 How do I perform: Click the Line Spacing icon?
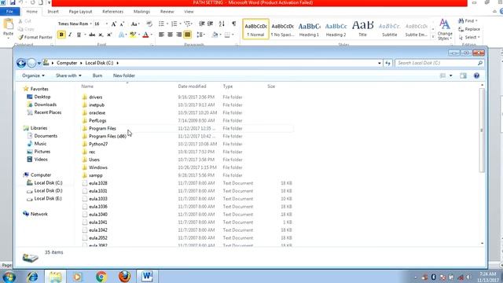200,35
